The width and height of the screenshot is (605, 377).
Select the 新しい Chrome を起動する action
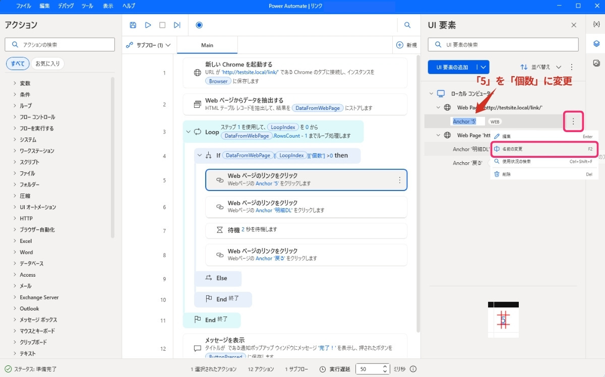point(295,73)
